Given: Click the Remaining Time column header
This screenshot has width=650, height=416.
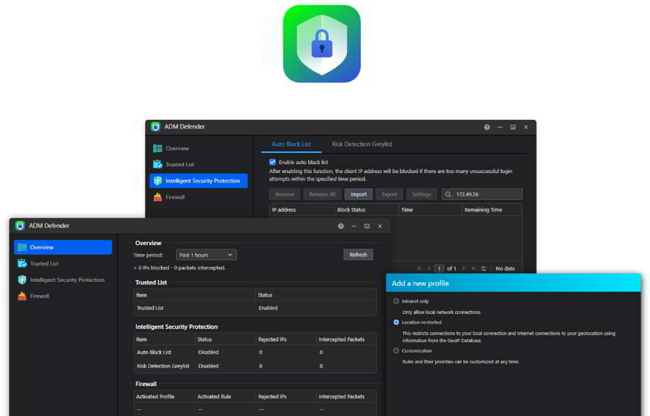Looking at the screenshot, I should pos(492,209).
